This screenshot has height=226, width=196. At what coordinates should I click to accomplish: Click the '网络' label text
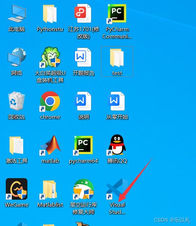(x=17, y=73)
